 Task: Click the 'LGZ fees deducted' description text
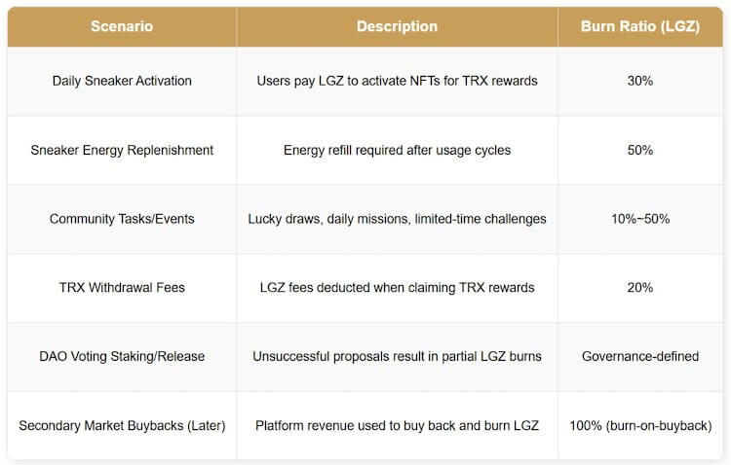(x=397, y=288)
